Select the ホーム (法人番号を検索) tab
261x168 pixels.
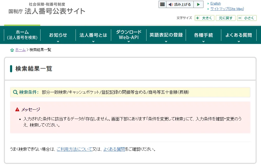pos(22,35)
